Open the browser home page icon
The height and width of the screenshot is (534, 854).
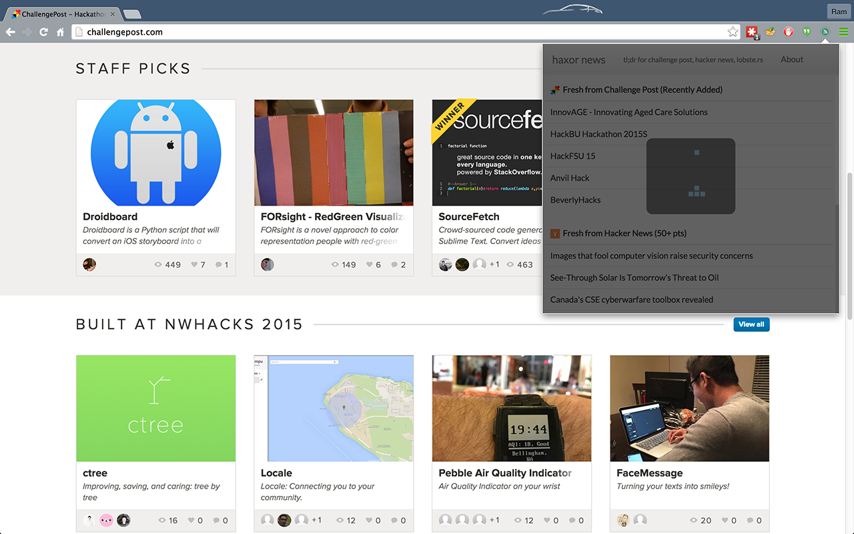click(60, 32)
